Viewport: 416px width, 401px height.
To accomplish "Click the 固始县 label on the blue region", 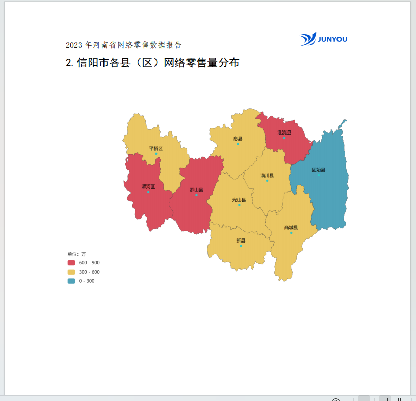I will [x=318, y=170].
